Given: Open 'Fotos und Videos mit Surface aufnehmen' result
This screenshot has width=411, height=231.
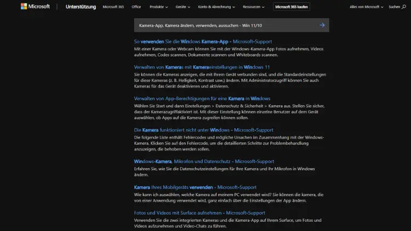Looking at the screenshot, I should tap(199, 213).
